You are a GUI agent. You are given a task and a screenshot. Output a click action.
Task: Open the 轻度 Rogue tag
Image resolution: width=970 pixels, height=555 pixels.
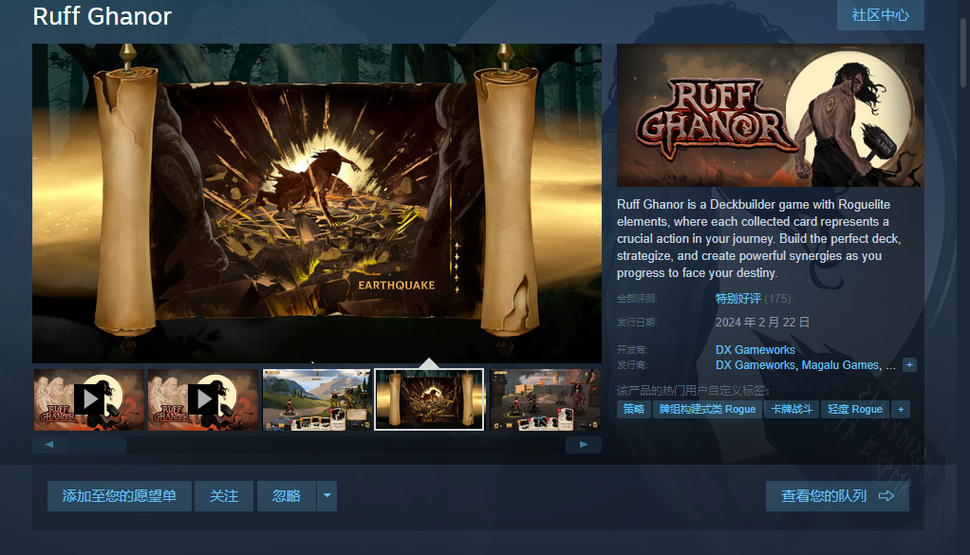[854, 409]
